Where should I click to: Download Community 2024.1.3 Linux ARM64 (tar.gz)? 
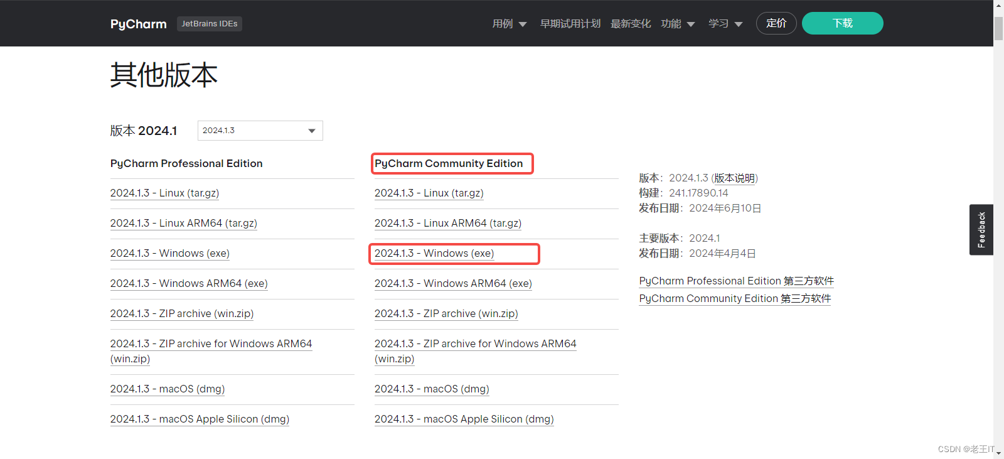[x=448, y=224]
